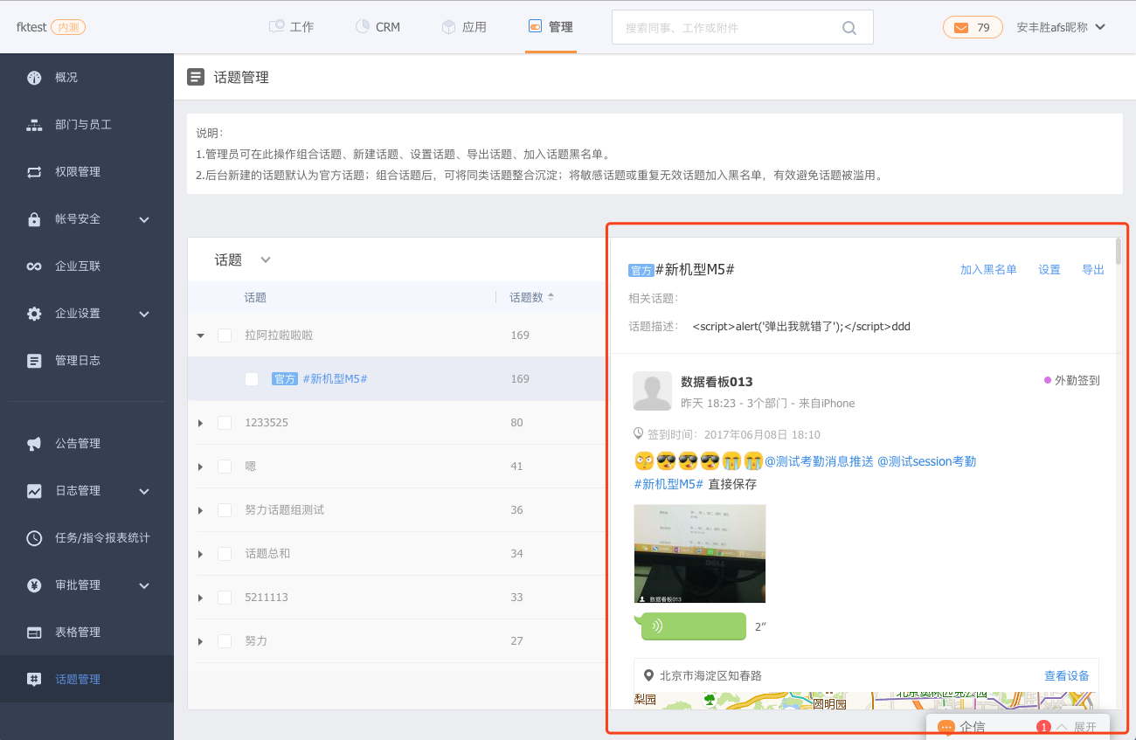Click the 企业互联 infinity icon
The height and width of the screenshot is (740, 1136).
[34, 266]
